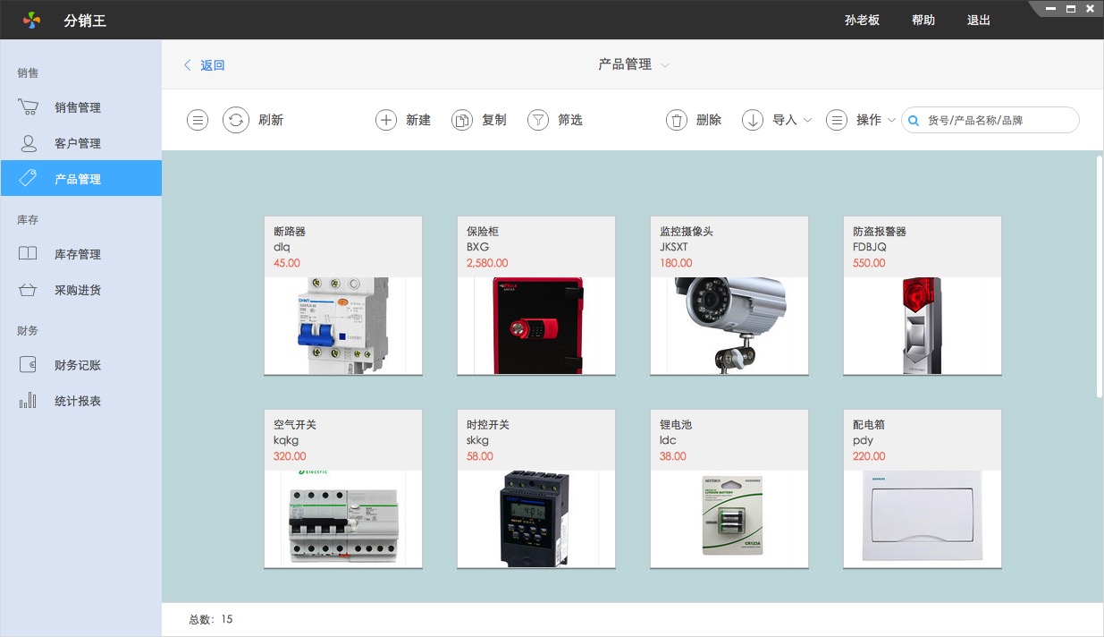Image resolution: width=1104 pixels, height=637 pixels.
Task: Click the wallet icon for 财务记账
Action: 28,365
